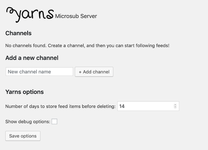The image size is (208, 150).
Task: Enable the Show debug options checkbox
Action: 54,121
